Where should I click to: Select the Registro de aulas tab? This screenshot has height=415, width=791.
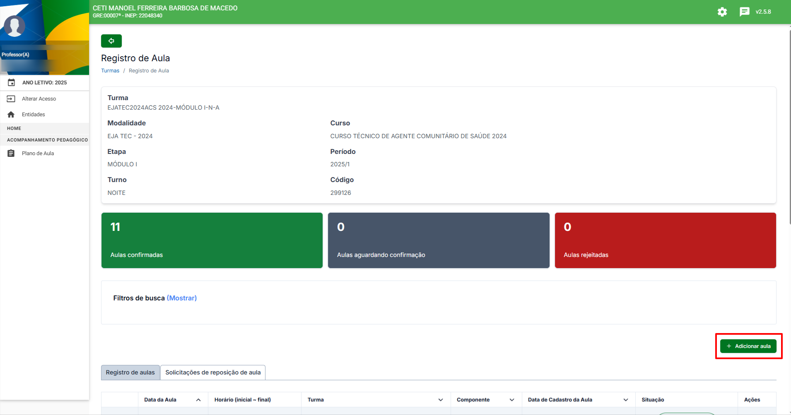[x=130, y=372]
